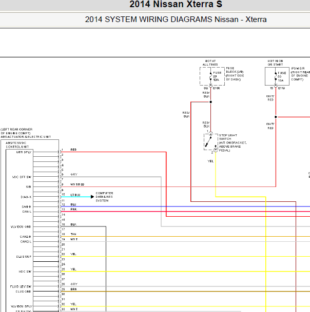Click the ABS/TCS/VDC control unit heading

17,145
